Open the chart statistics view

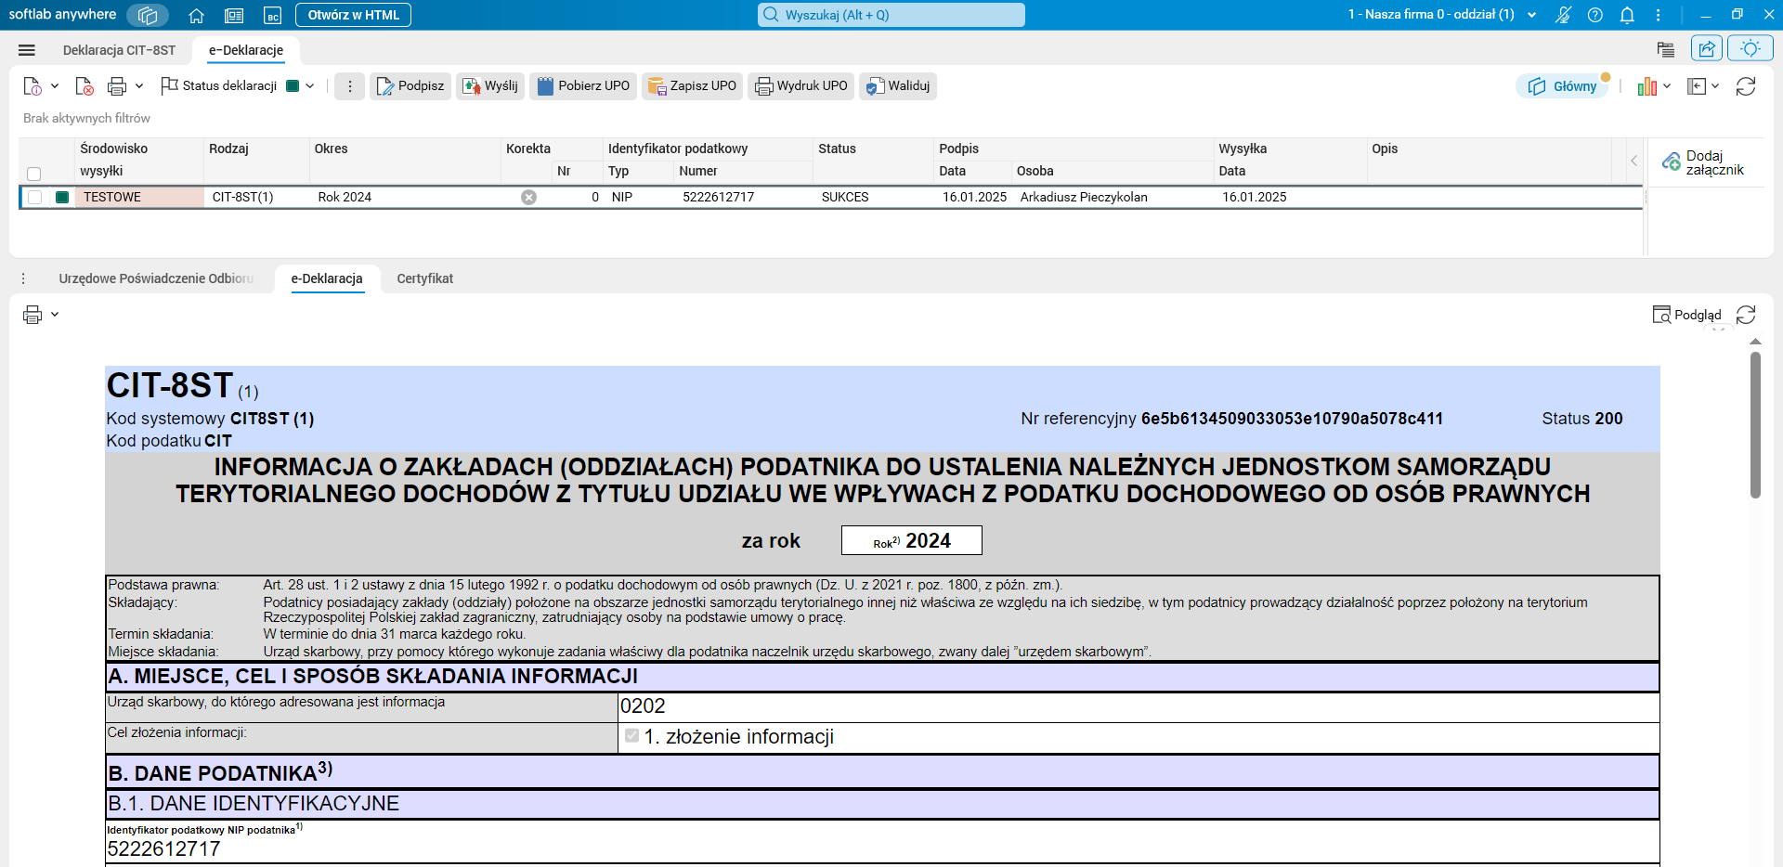pyautogui.click(x=1648, y=85)
